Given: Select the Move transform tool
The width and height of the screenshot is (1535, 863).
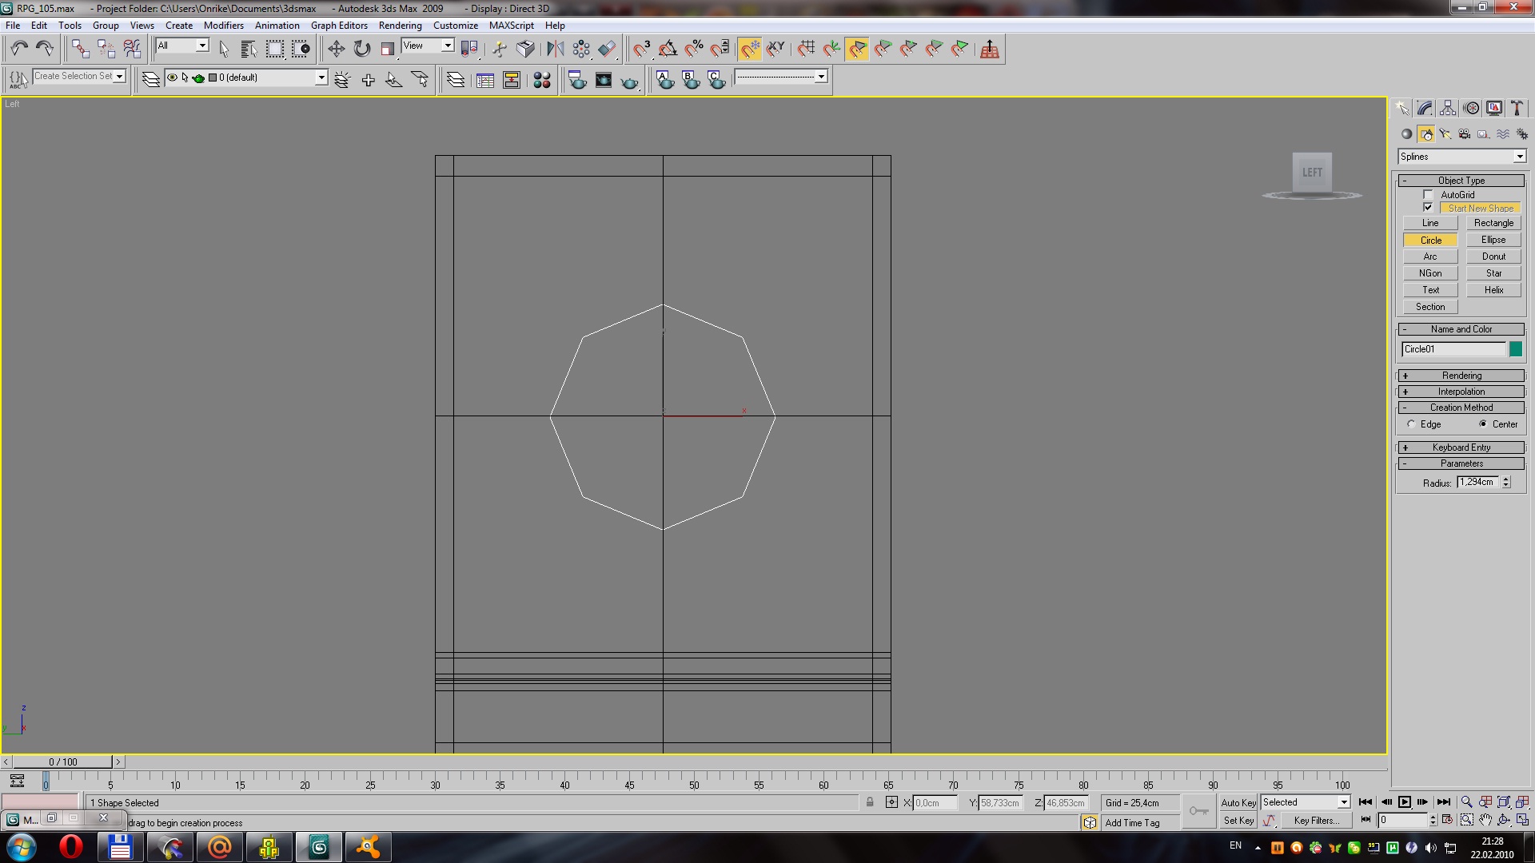Looking at the screenshot, I should [x=336, y=50].
